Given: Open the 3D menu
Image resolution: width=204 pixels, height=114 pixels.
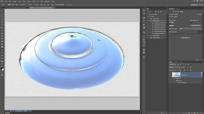Looking at the screenshot, I should click(x=38, y=1).
